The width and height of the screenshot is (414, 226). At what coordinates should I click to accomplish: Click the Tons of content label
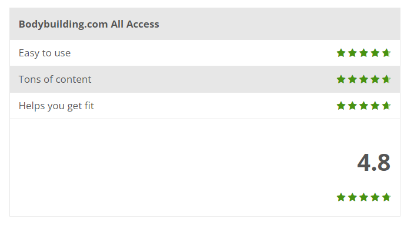click(55, 79)
